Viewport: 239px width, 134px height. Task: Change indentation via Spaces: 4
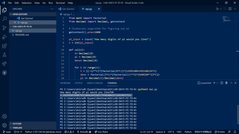(160, 132)
